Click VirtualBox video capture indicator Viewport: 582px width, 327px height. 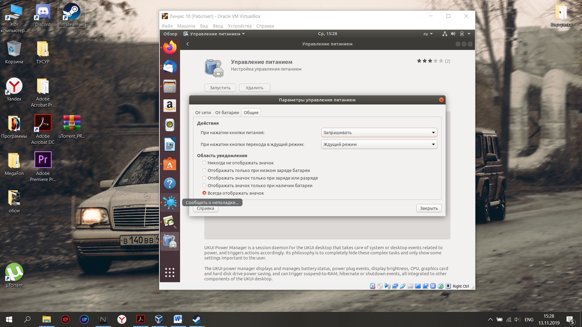coord(426,286)
